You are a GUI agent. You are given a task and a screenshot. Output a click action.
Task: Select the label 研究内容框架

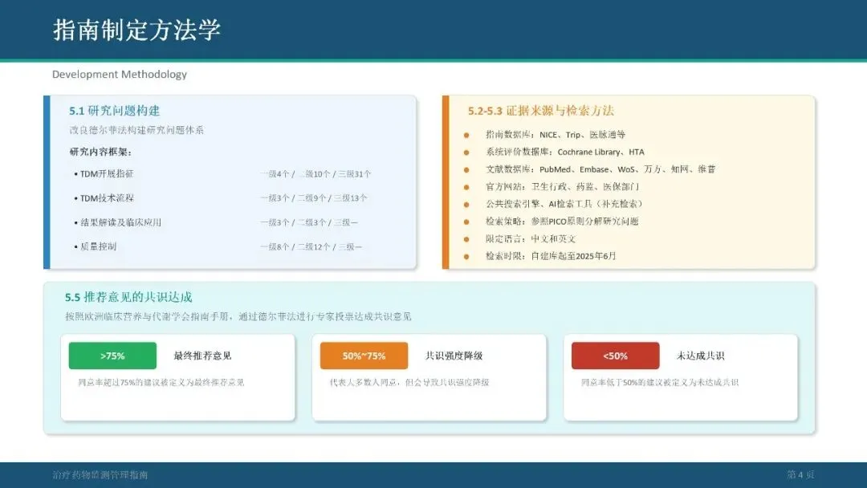[100, 152]
